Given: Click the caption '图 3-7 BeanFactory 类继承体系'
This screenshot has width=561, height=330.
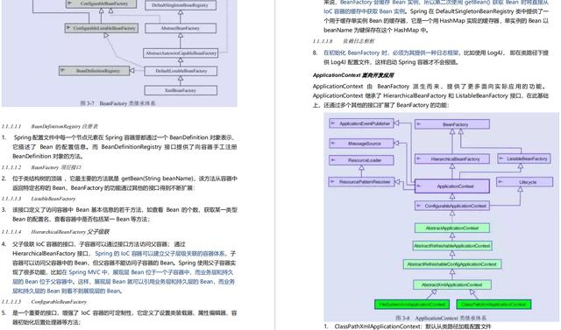Looking at the screenshot, I should (117, 103).
